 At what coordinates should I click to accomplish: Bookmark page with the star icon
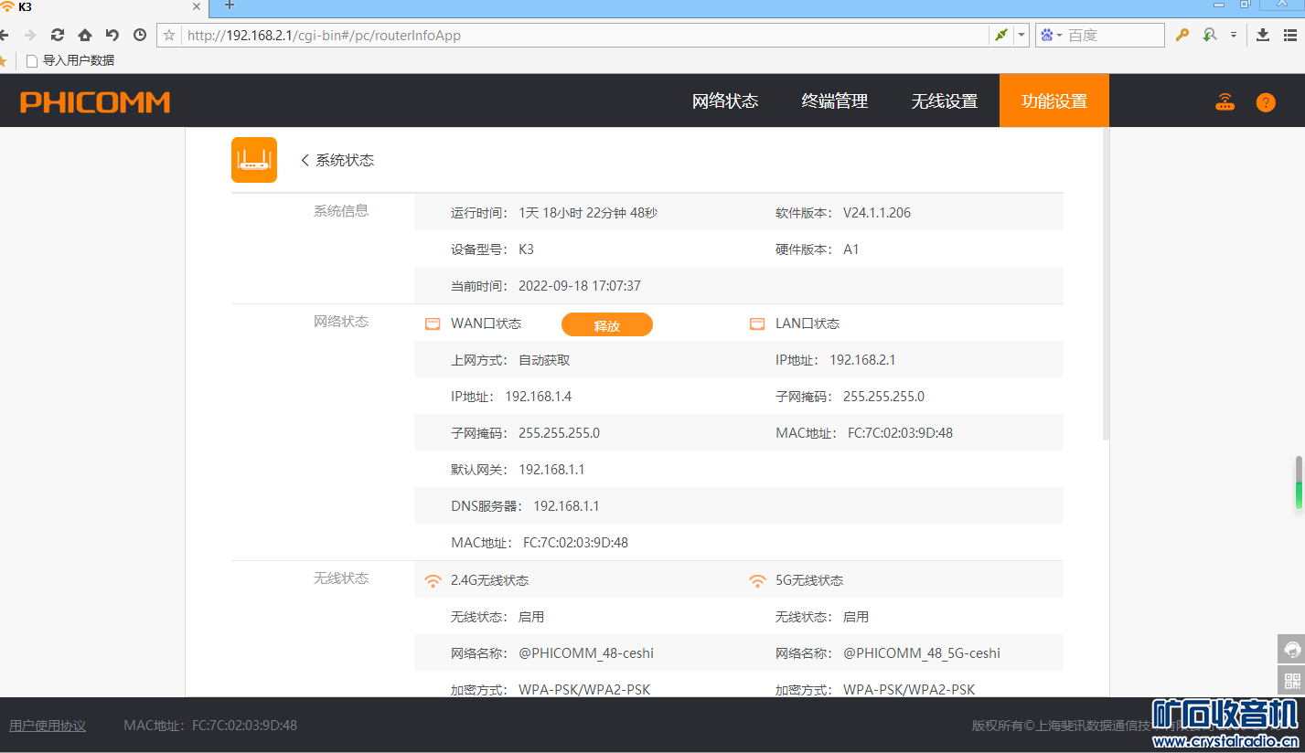[x=169, y=35]
